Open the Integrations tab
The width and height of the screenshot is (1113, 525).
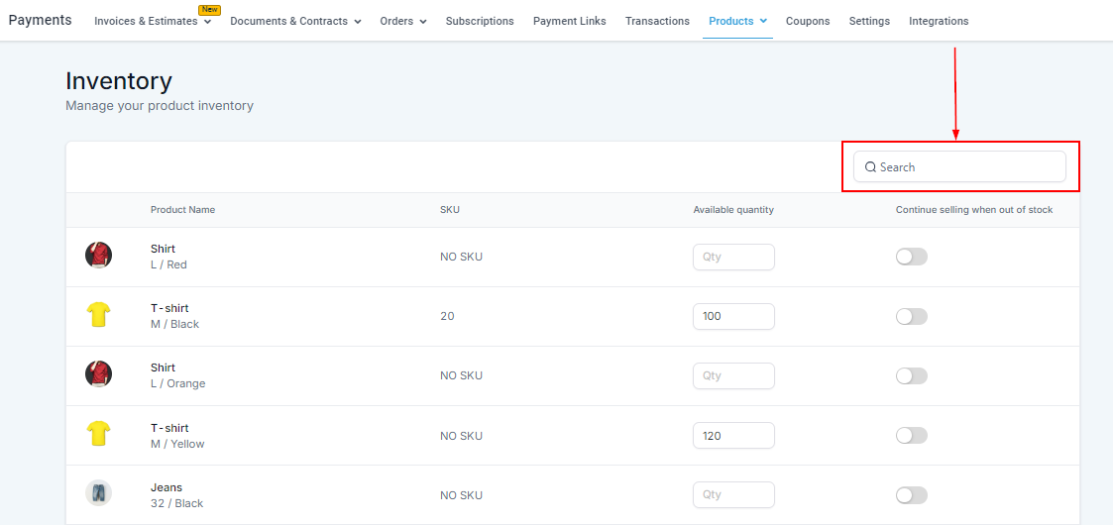(x=939, y=21)
